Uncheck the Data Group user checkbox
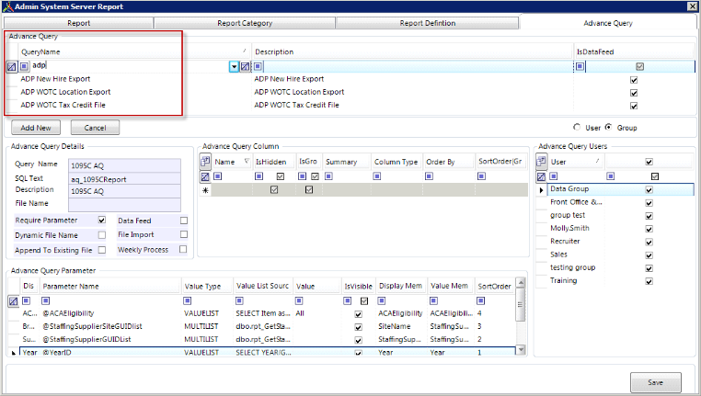Viewport: 701px width, 396px height. [649, 190]
